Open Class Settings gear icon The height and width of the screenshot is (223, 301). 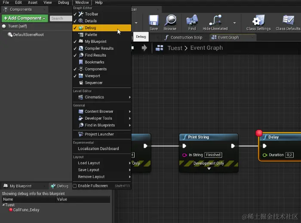258,20
